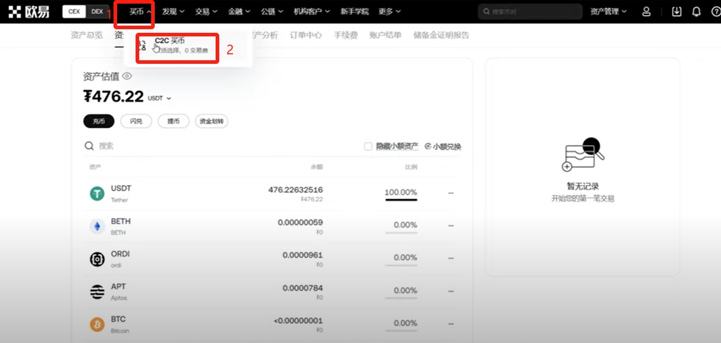This screenshot has height=343, width=721.
Task: Click the ORDI 0.00% proportion bar
Action: point(401,265)
